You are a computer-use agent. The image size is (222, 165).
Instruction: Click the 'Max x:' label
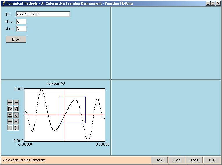pyautogui.click(x=10, y=29)
